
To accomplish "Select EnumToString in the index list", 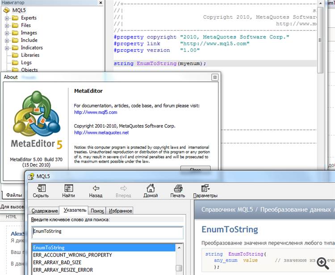I will tap(104, 248).
